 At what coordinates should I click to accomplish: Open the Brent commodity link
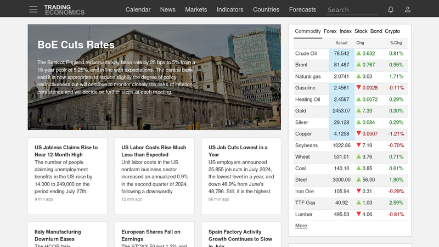tap(301, 65)
